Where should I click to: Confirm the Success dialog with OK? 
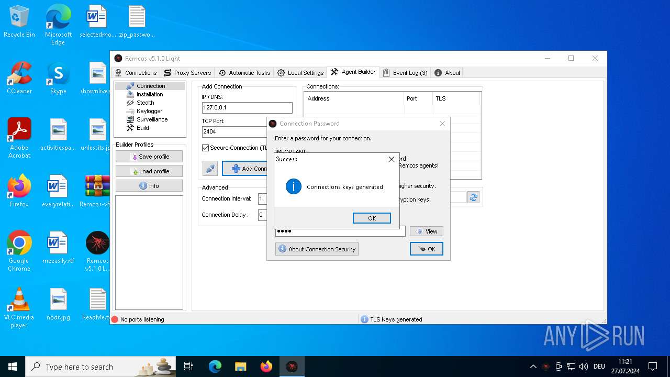pos(372,218)
